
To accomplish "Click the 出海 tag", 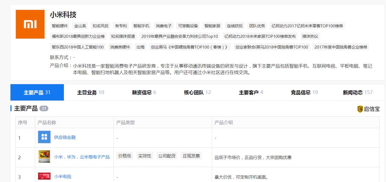I will [141, 47].
